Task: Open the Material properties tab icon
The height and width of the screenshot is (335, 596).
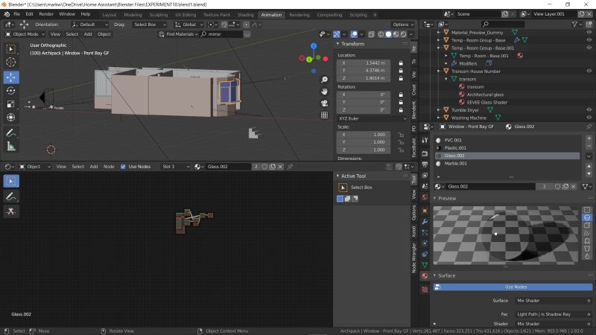Action: [425, 276]
